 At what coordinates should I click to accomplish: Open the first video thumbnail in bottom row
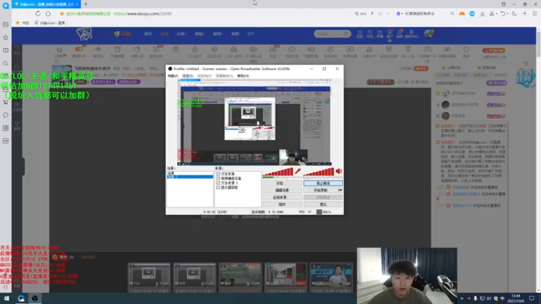[x=149, y=275]
